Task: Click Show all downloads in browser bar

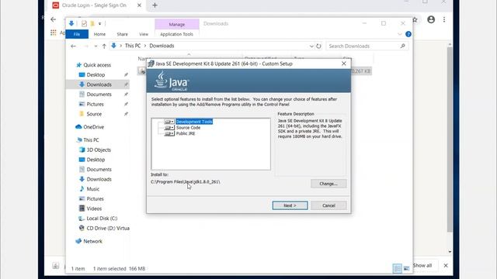Action: click(x=422, y=265)
